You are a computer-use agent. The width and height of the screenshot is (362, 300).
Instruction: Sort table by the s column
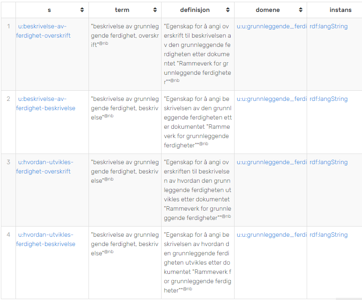[82, 10]
